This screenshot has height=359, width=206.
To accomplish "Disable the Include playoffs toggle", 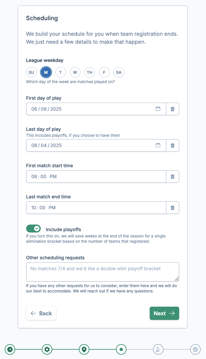I will click(33, 229).
